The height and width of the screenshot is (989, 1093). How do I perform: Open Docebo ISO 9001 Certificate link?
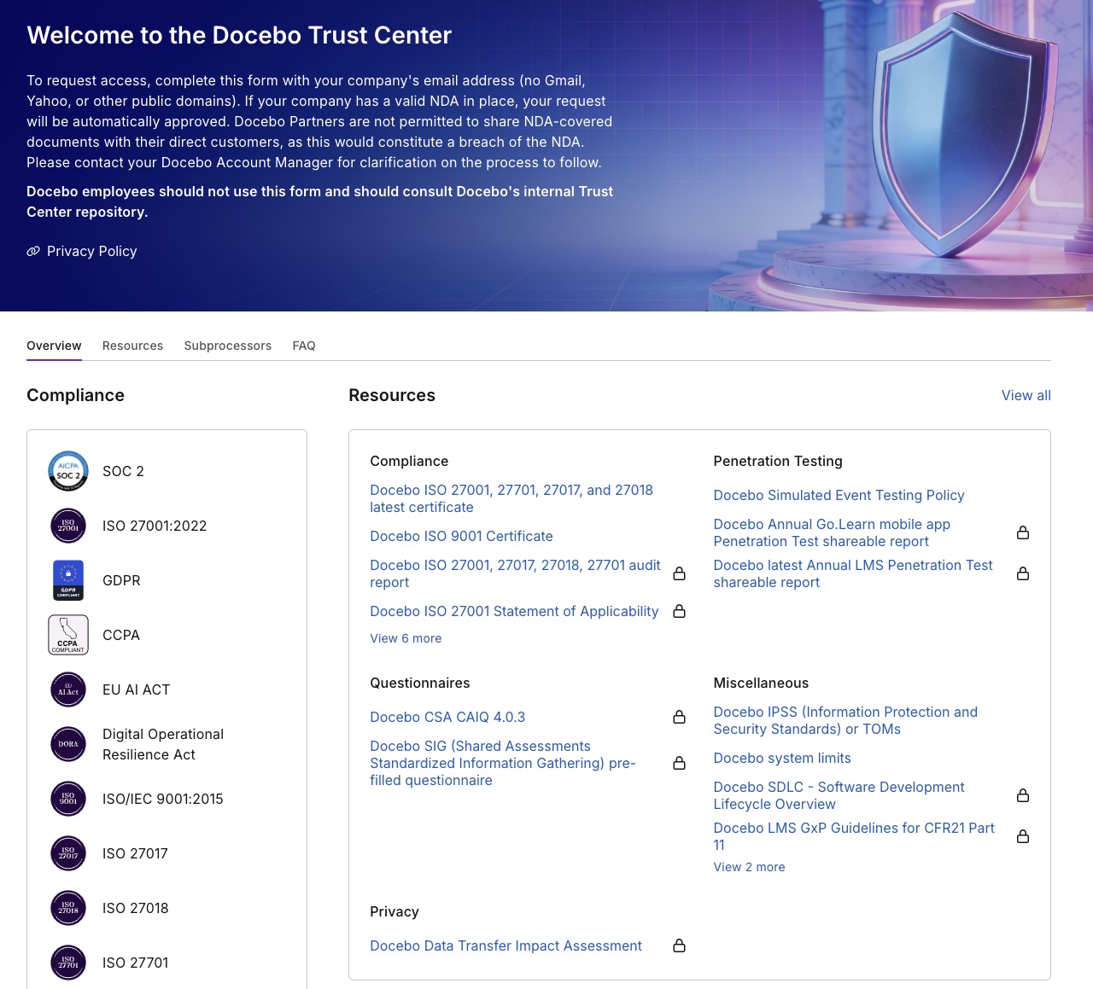click(x=461, y=536)
